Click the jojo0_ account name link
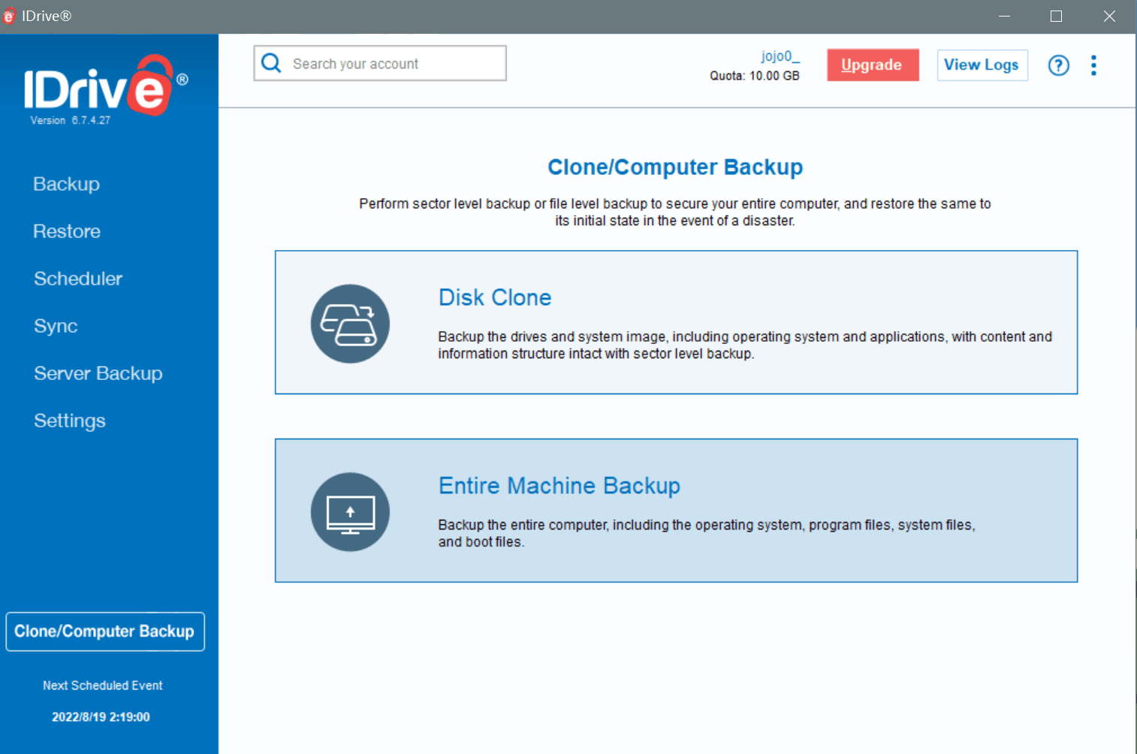The image size is (1137, 754). coord(780,56)
